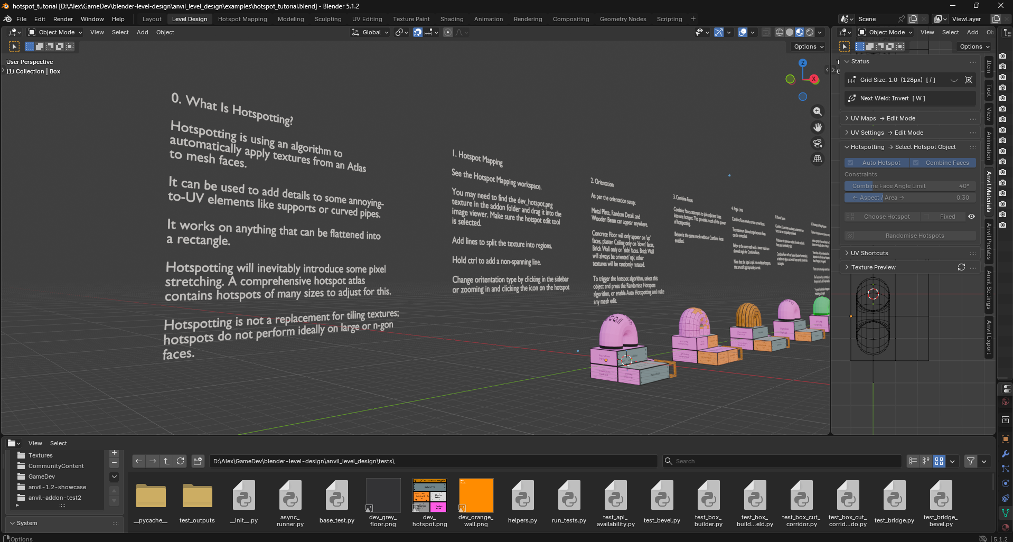The height and width of the screenshot is (542, 1013).
Task: Click the pan view hand icon
Action: tap(818, 127)
